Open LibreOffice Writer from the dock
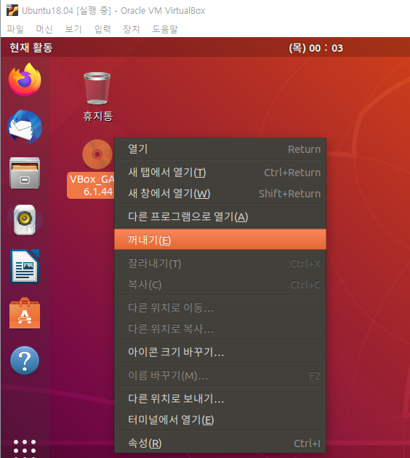The image size is (410, 458). (25, 266)
